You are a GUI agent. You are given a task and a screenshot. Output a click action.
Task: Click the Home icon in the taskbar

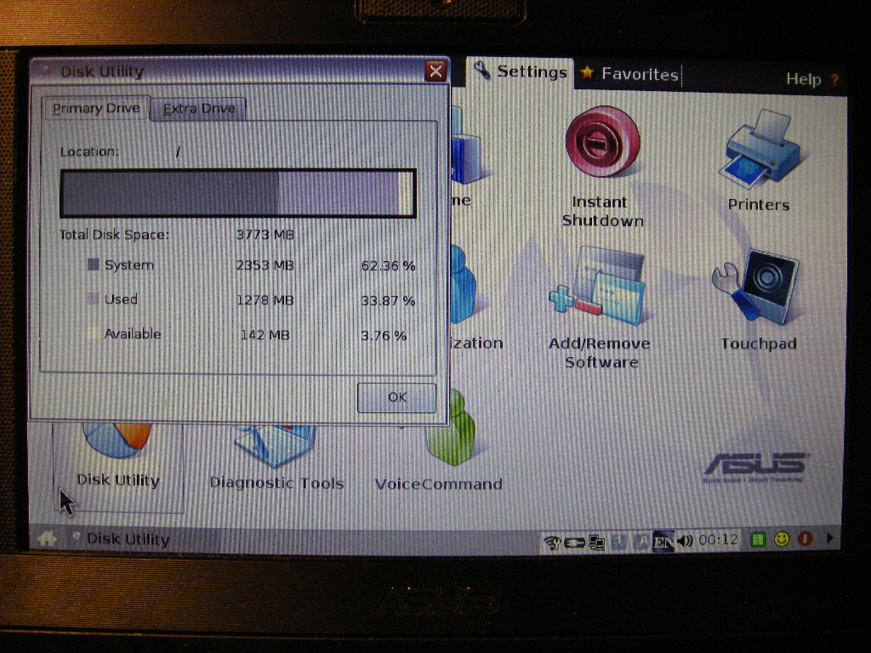(x=48, y=538)
